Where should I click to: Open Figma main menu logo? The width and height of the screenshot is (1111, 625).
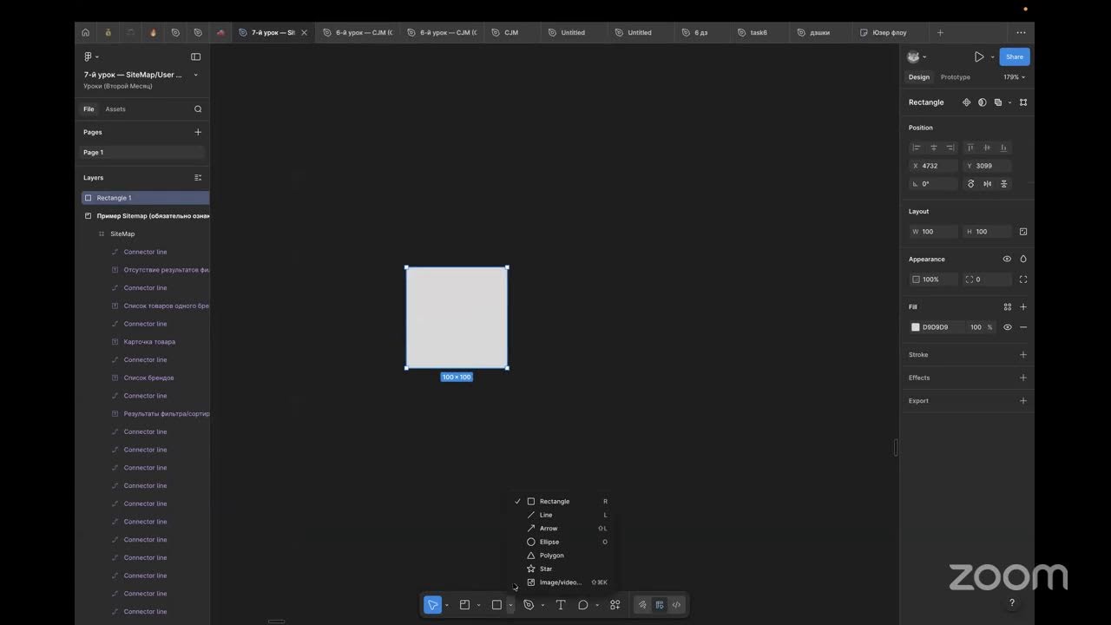tap(89, 56)
